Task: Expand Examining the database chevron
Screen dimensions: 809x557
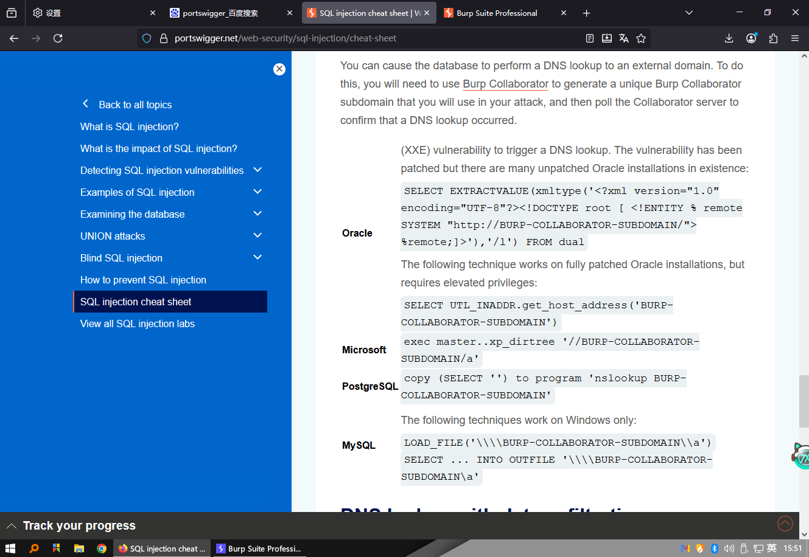Action: 257,213
